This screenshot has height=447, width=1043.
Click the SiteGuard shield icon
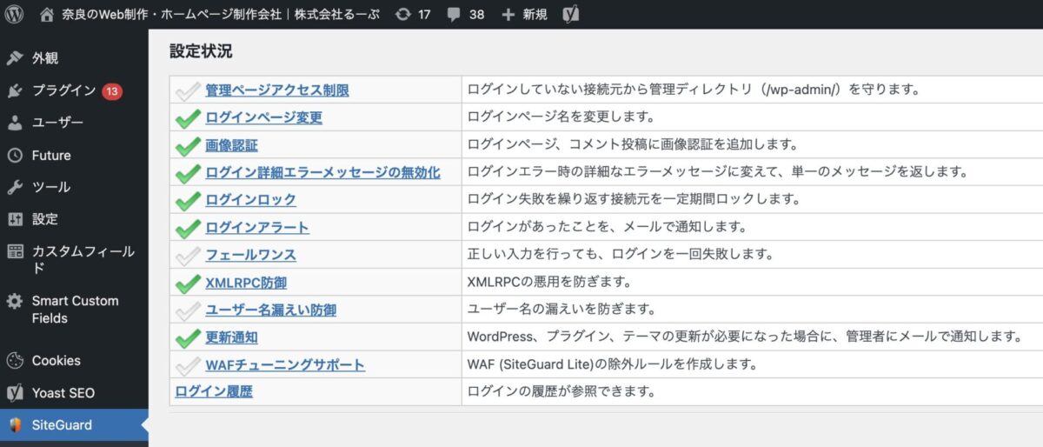(x=15, y=425)
